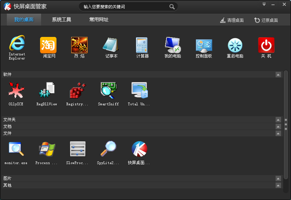
Task: Click the 还原桌面 button
Action: (266, 20)
